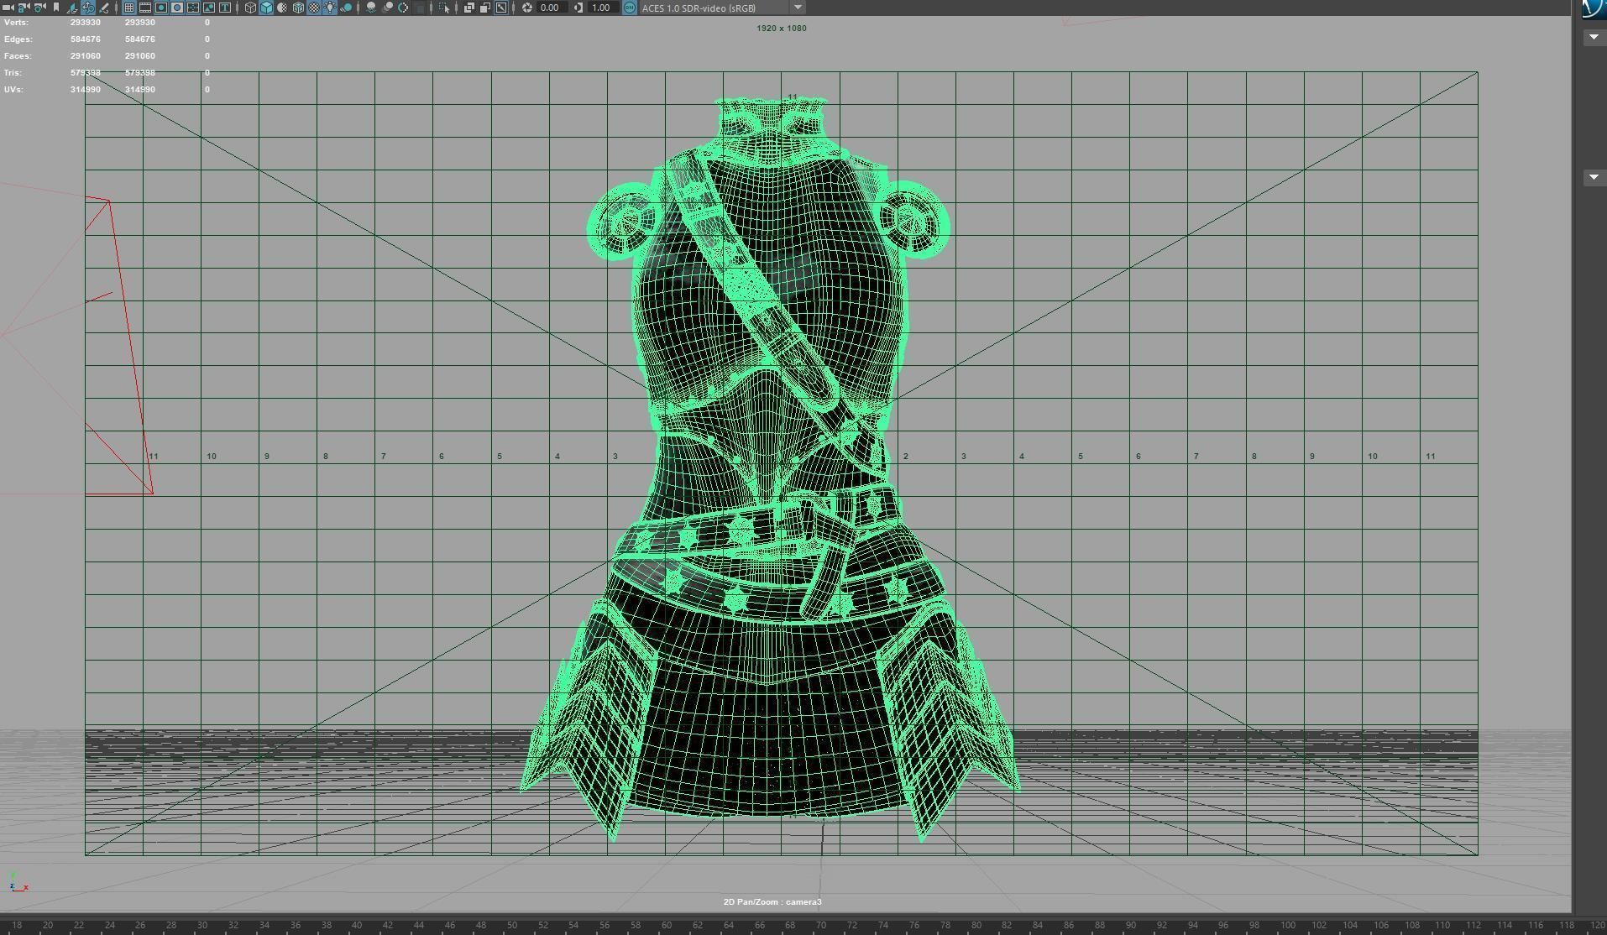Enable Use Default Material icon
This screenshot has height=935, width=1607.
[x=282, y=8]
